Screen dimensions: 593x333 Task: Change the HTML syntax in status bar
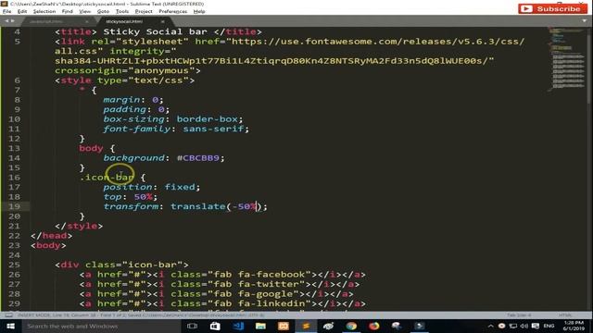tap(565, 314)
